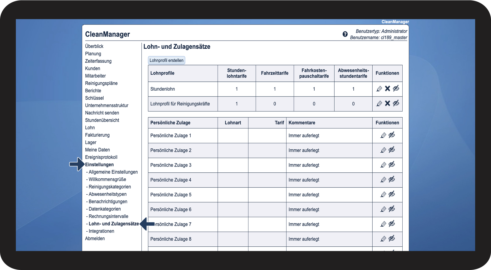491x270 pixels.
Task: Open Unternehmensstruktur link
Action: (x=107, y=105)
